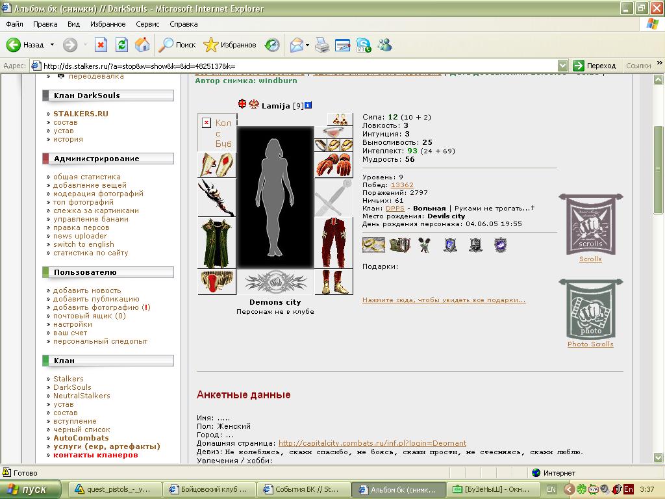Open the Сервис menu

(147, 24)
